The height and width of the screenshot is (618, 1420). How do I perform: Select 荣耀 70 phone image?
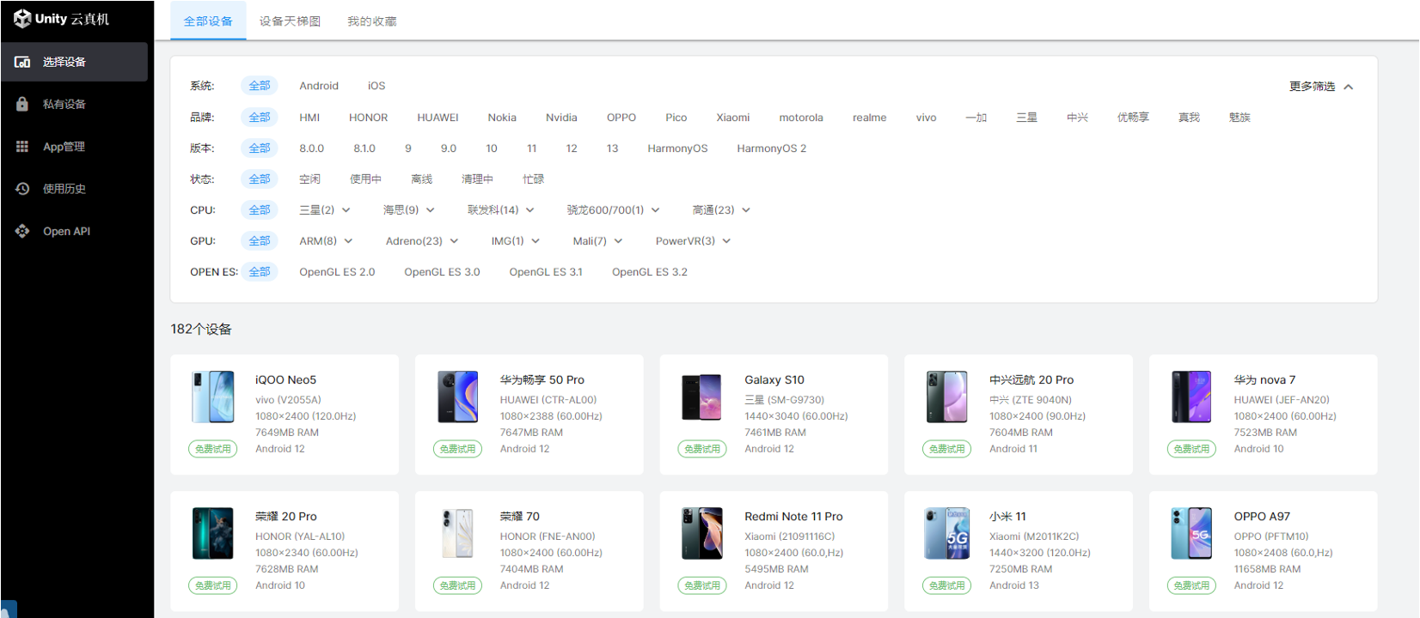tap(457, 533)
